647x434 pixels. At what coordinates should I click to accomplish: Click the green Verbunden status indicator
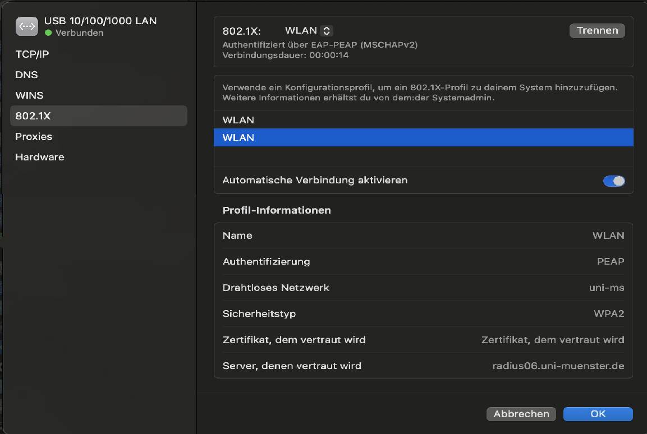[48, 33]
